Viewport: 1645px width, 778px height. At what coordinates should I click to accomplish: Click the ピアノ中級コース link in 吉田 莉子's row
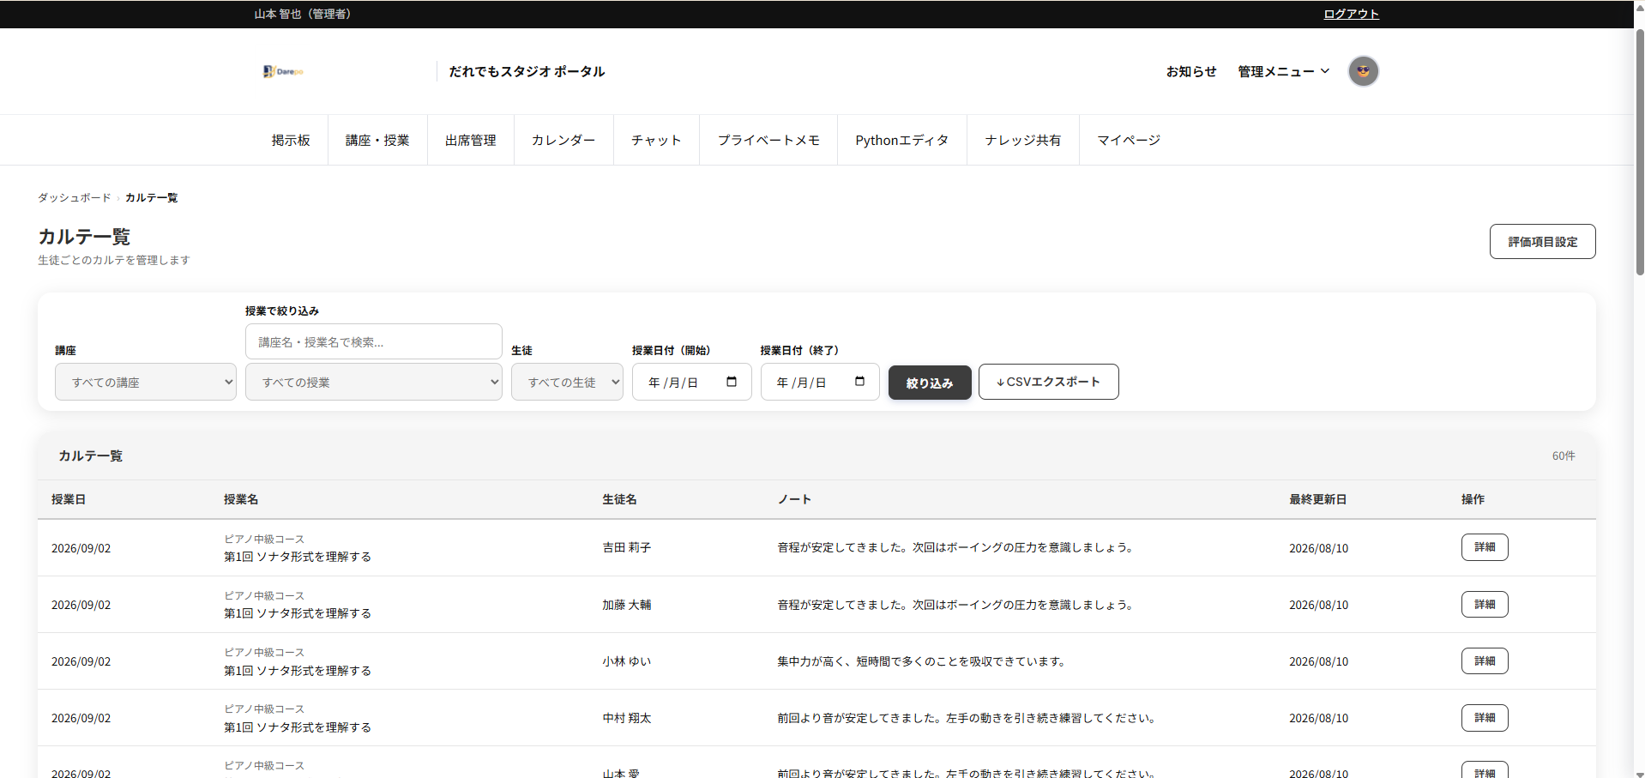264,539
